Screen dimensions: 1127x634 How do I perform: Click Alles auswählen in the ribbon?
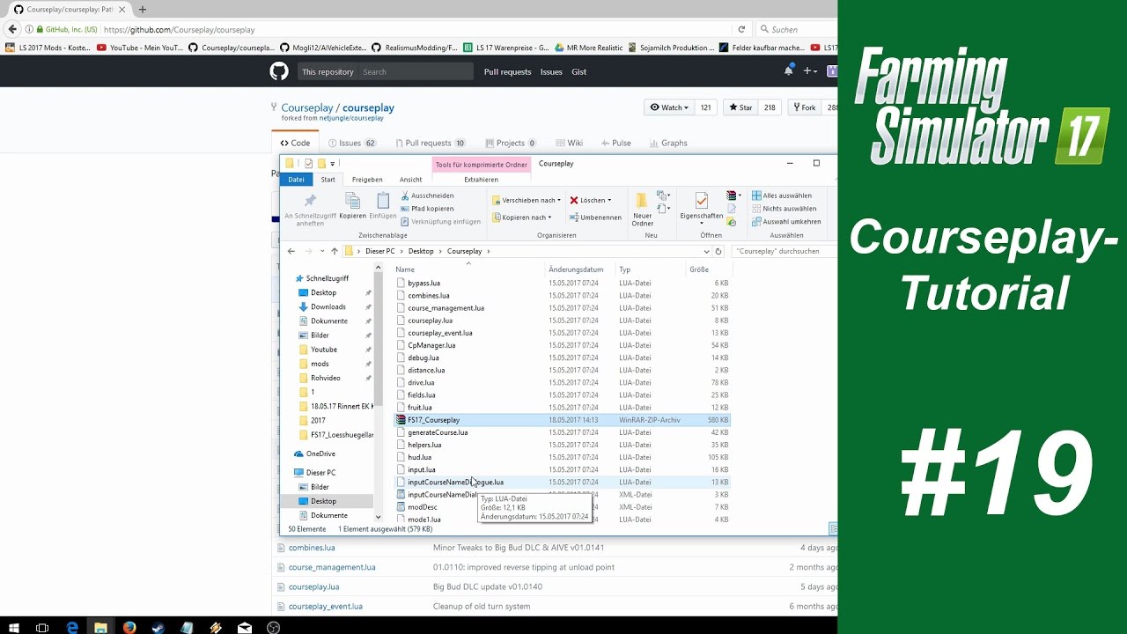782,195
